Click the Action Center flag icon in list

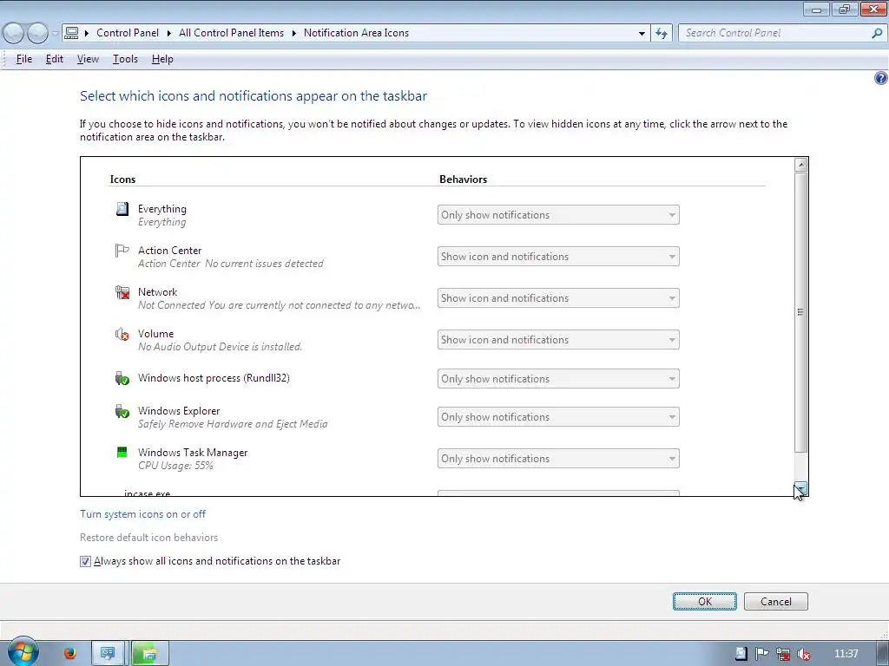tap(122, 251)
